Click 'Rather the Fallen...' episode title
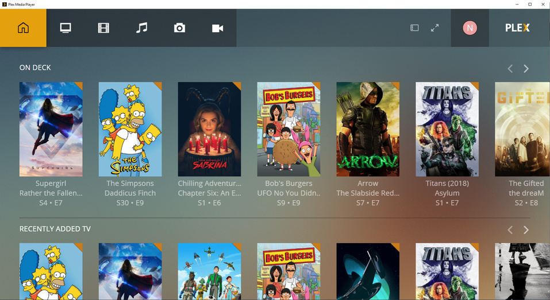The width and height of the screenshot is (550, 300). 51,193
